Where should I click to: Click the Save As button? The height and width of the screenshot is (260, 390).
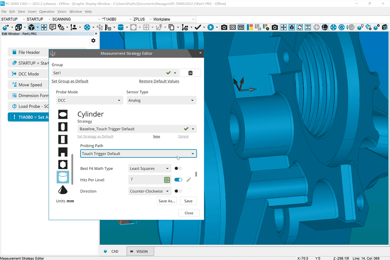tap(167, 201)
